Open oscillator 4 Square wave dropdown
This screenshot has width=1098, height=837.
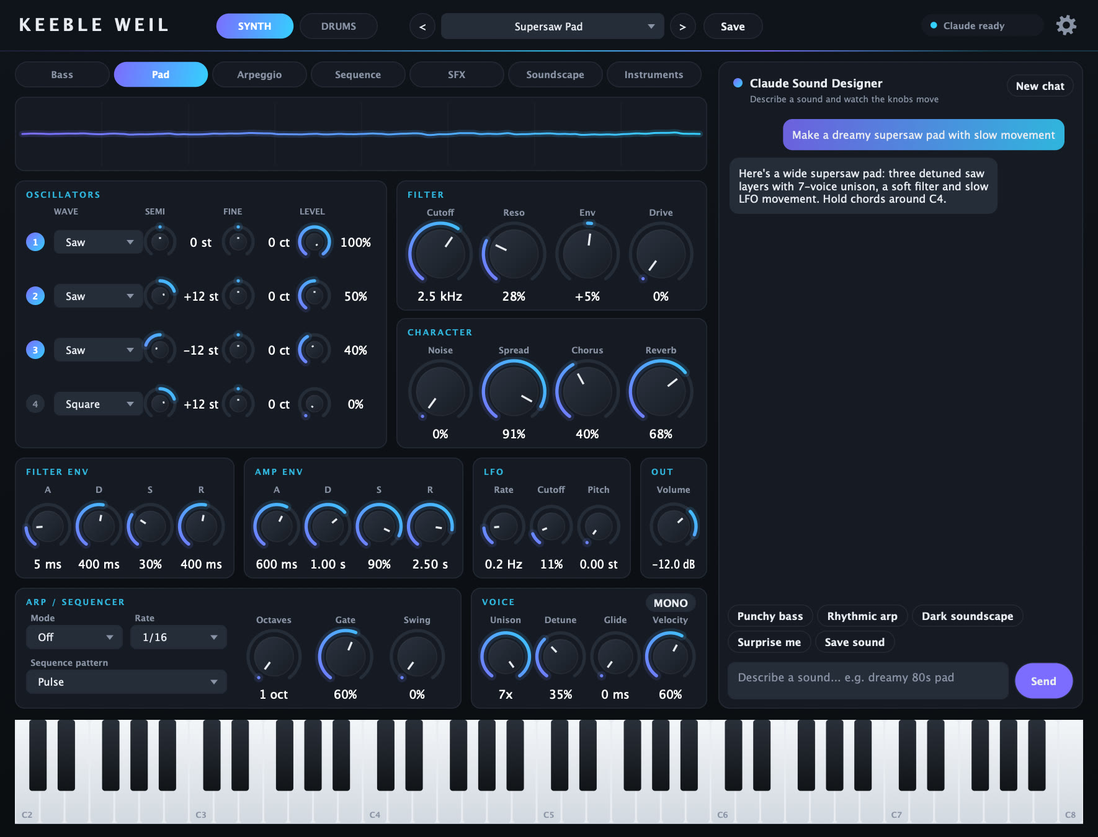pyautogui.click(x=98, y=404)
